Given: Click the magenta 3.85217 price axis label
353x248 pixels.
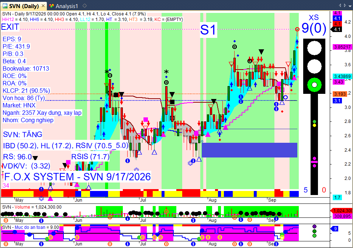Looking at the screenshot, I should click(x=342, y=47).
